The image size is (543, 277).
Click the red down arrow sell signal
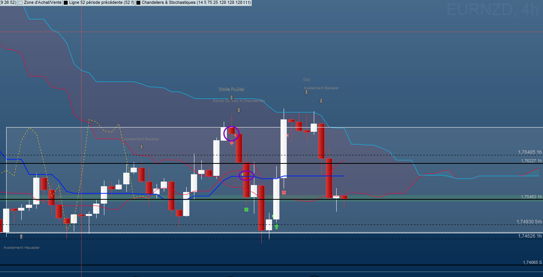coord(231,143)
